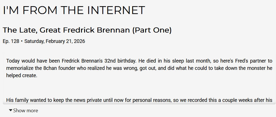Click "a couple weeks after" in the description
The height and width of the screenshot is (117, 276).
[x=242, y=100]
